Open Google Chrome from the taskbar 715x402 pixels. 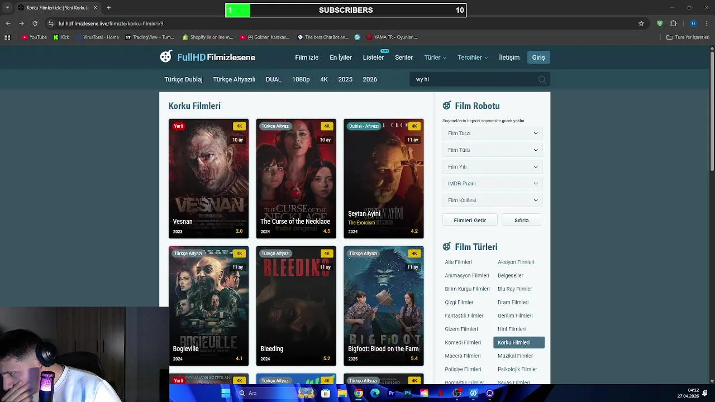[359, 393]
